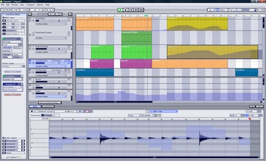Open the View menu

[22, 5]
